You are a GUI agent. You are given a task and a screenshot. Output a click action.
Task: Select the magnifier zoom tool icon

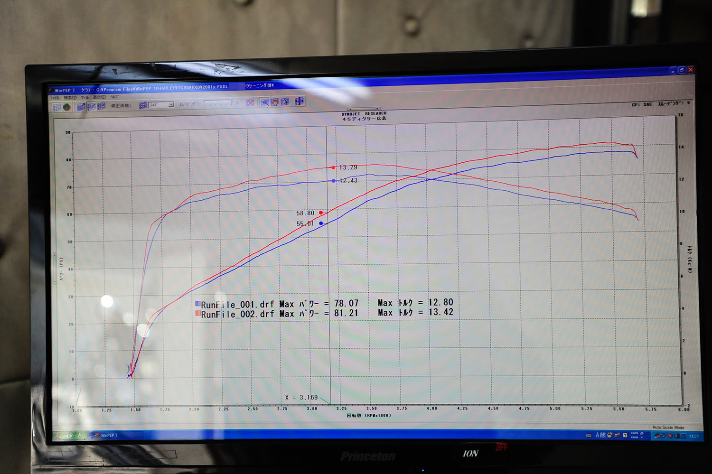(264, 102)
